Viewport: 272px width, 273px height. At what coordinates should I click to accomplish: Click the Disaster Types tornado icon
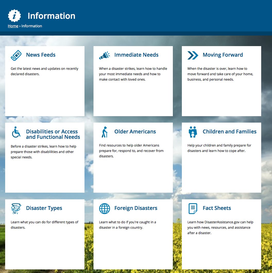tap(16, 209)
